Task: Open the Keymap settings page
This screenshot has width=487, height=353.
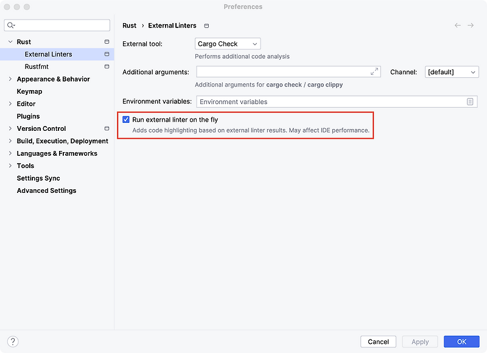Action: point(29,91)
